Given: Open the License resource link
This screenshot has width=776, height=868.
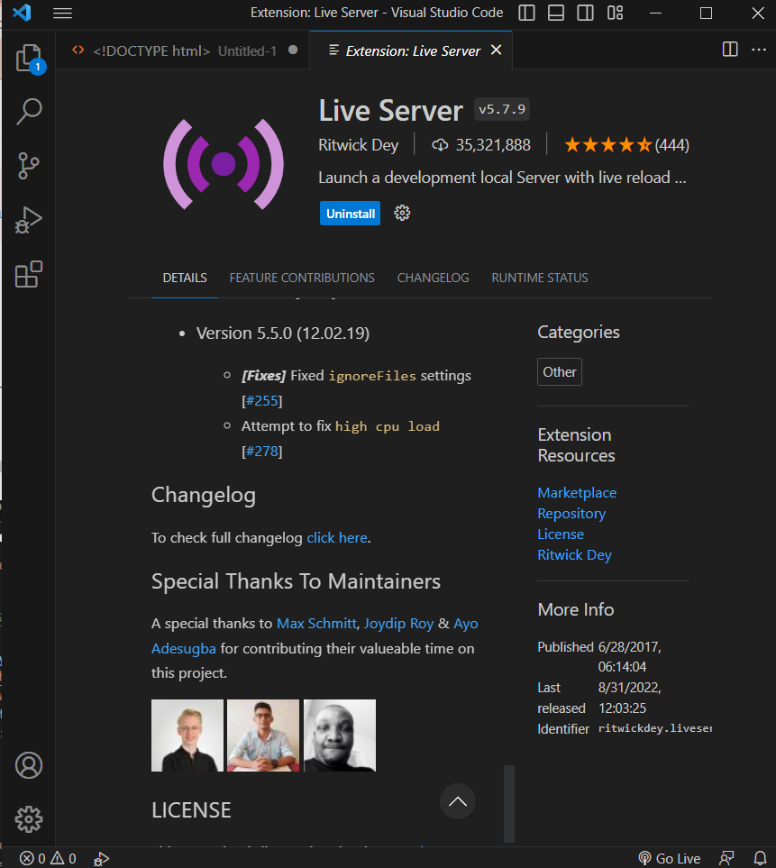Looking at the screenshot, I should 561,535.
